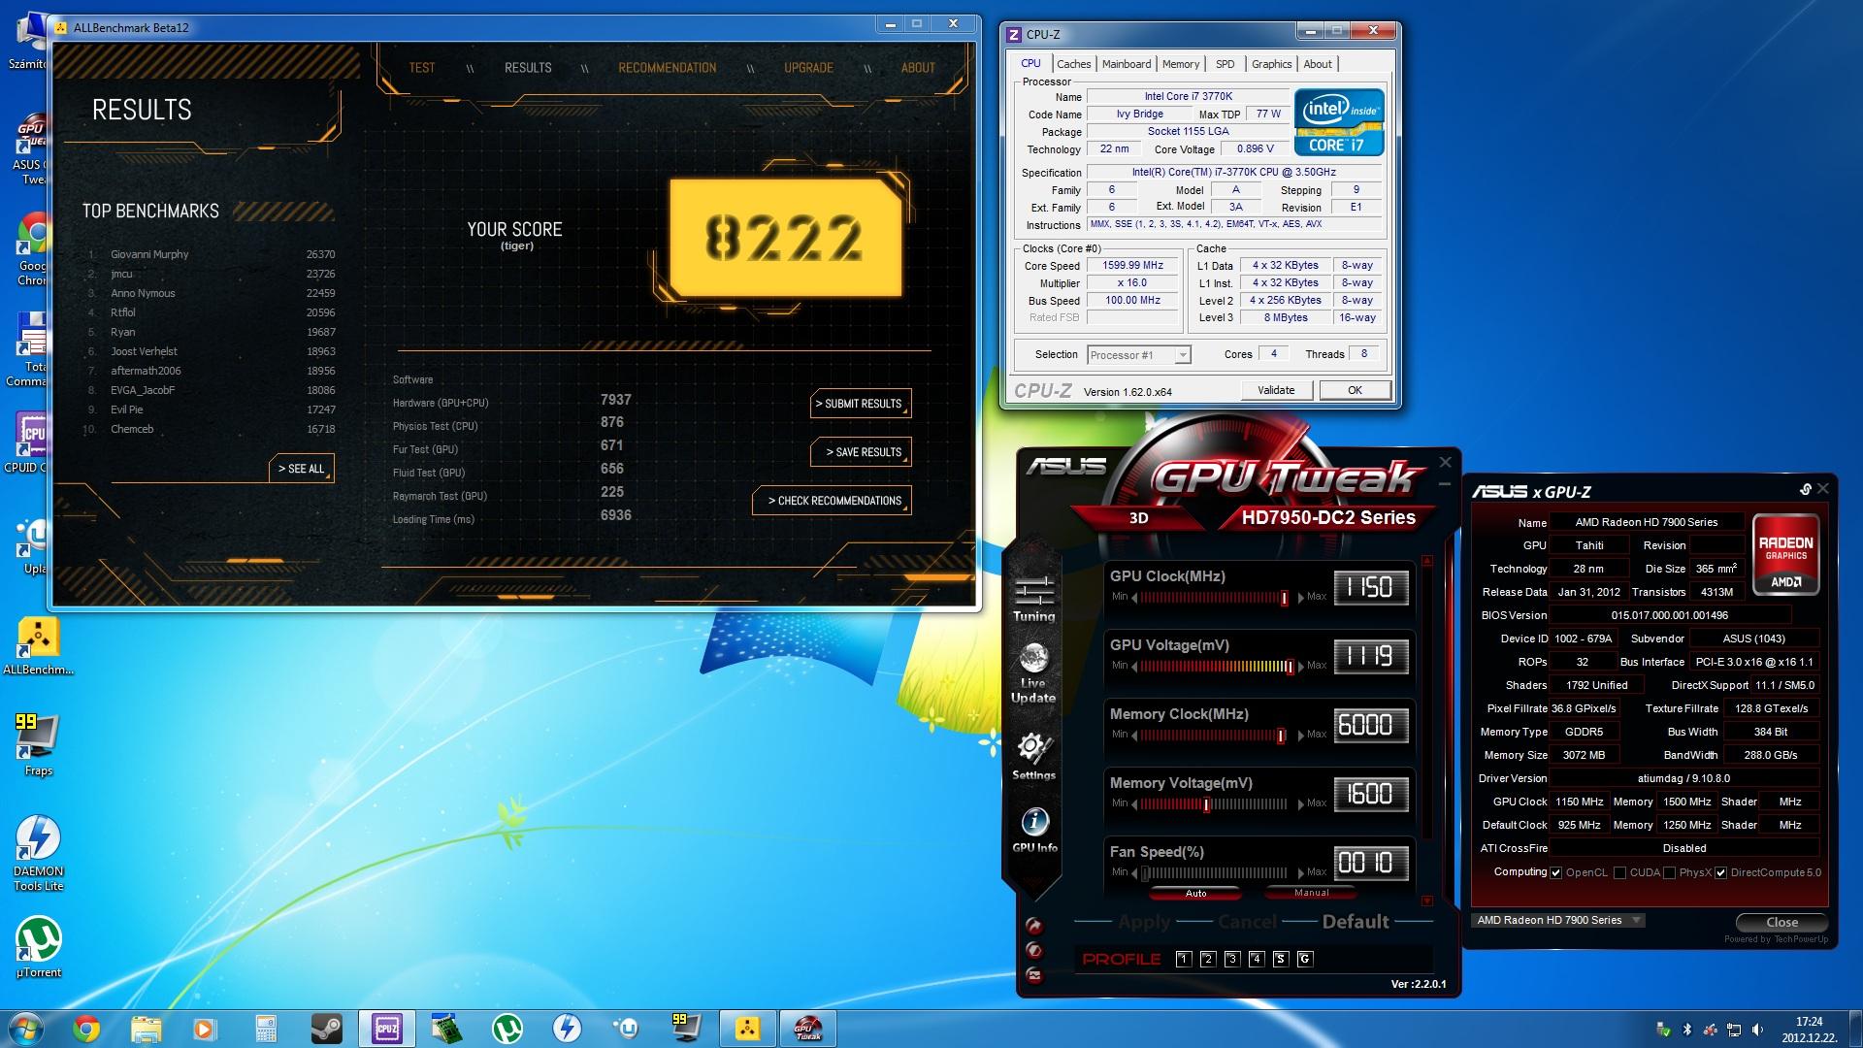Click the SUBMIT RESULTS button
The height and width of the screenshot is (1048, 1863).
[x=861, y=404]
